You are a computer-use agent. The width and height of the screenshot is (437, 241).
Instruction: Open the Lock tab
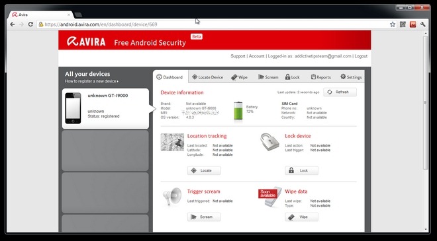coord(293,77)
